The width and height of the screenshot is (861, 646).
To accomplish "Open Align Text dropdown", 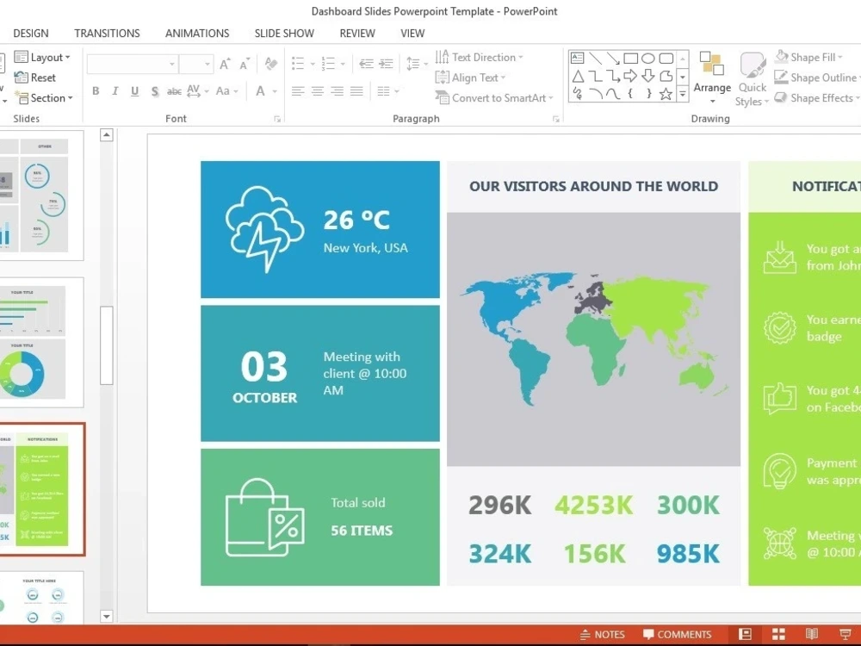I will click(471, 78).
